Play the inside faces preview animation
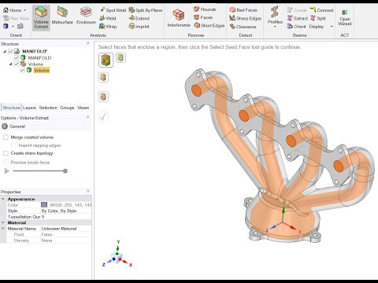378x283 pixels. click(x=7, y=171)
